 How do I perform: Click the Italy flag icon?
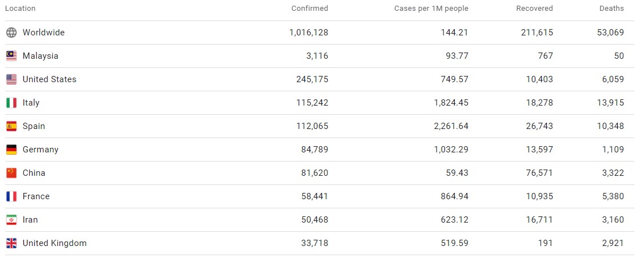click(11, 103)
